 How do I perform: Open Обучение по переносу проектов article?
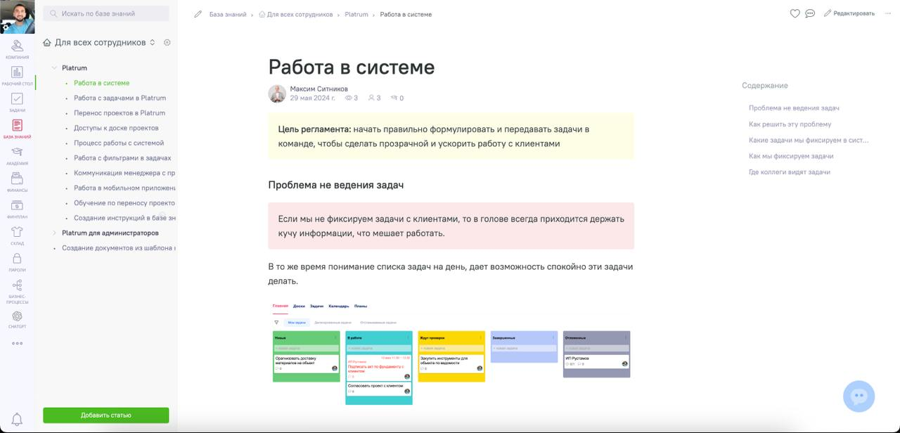pyautogui.click(x=124, y=202)
